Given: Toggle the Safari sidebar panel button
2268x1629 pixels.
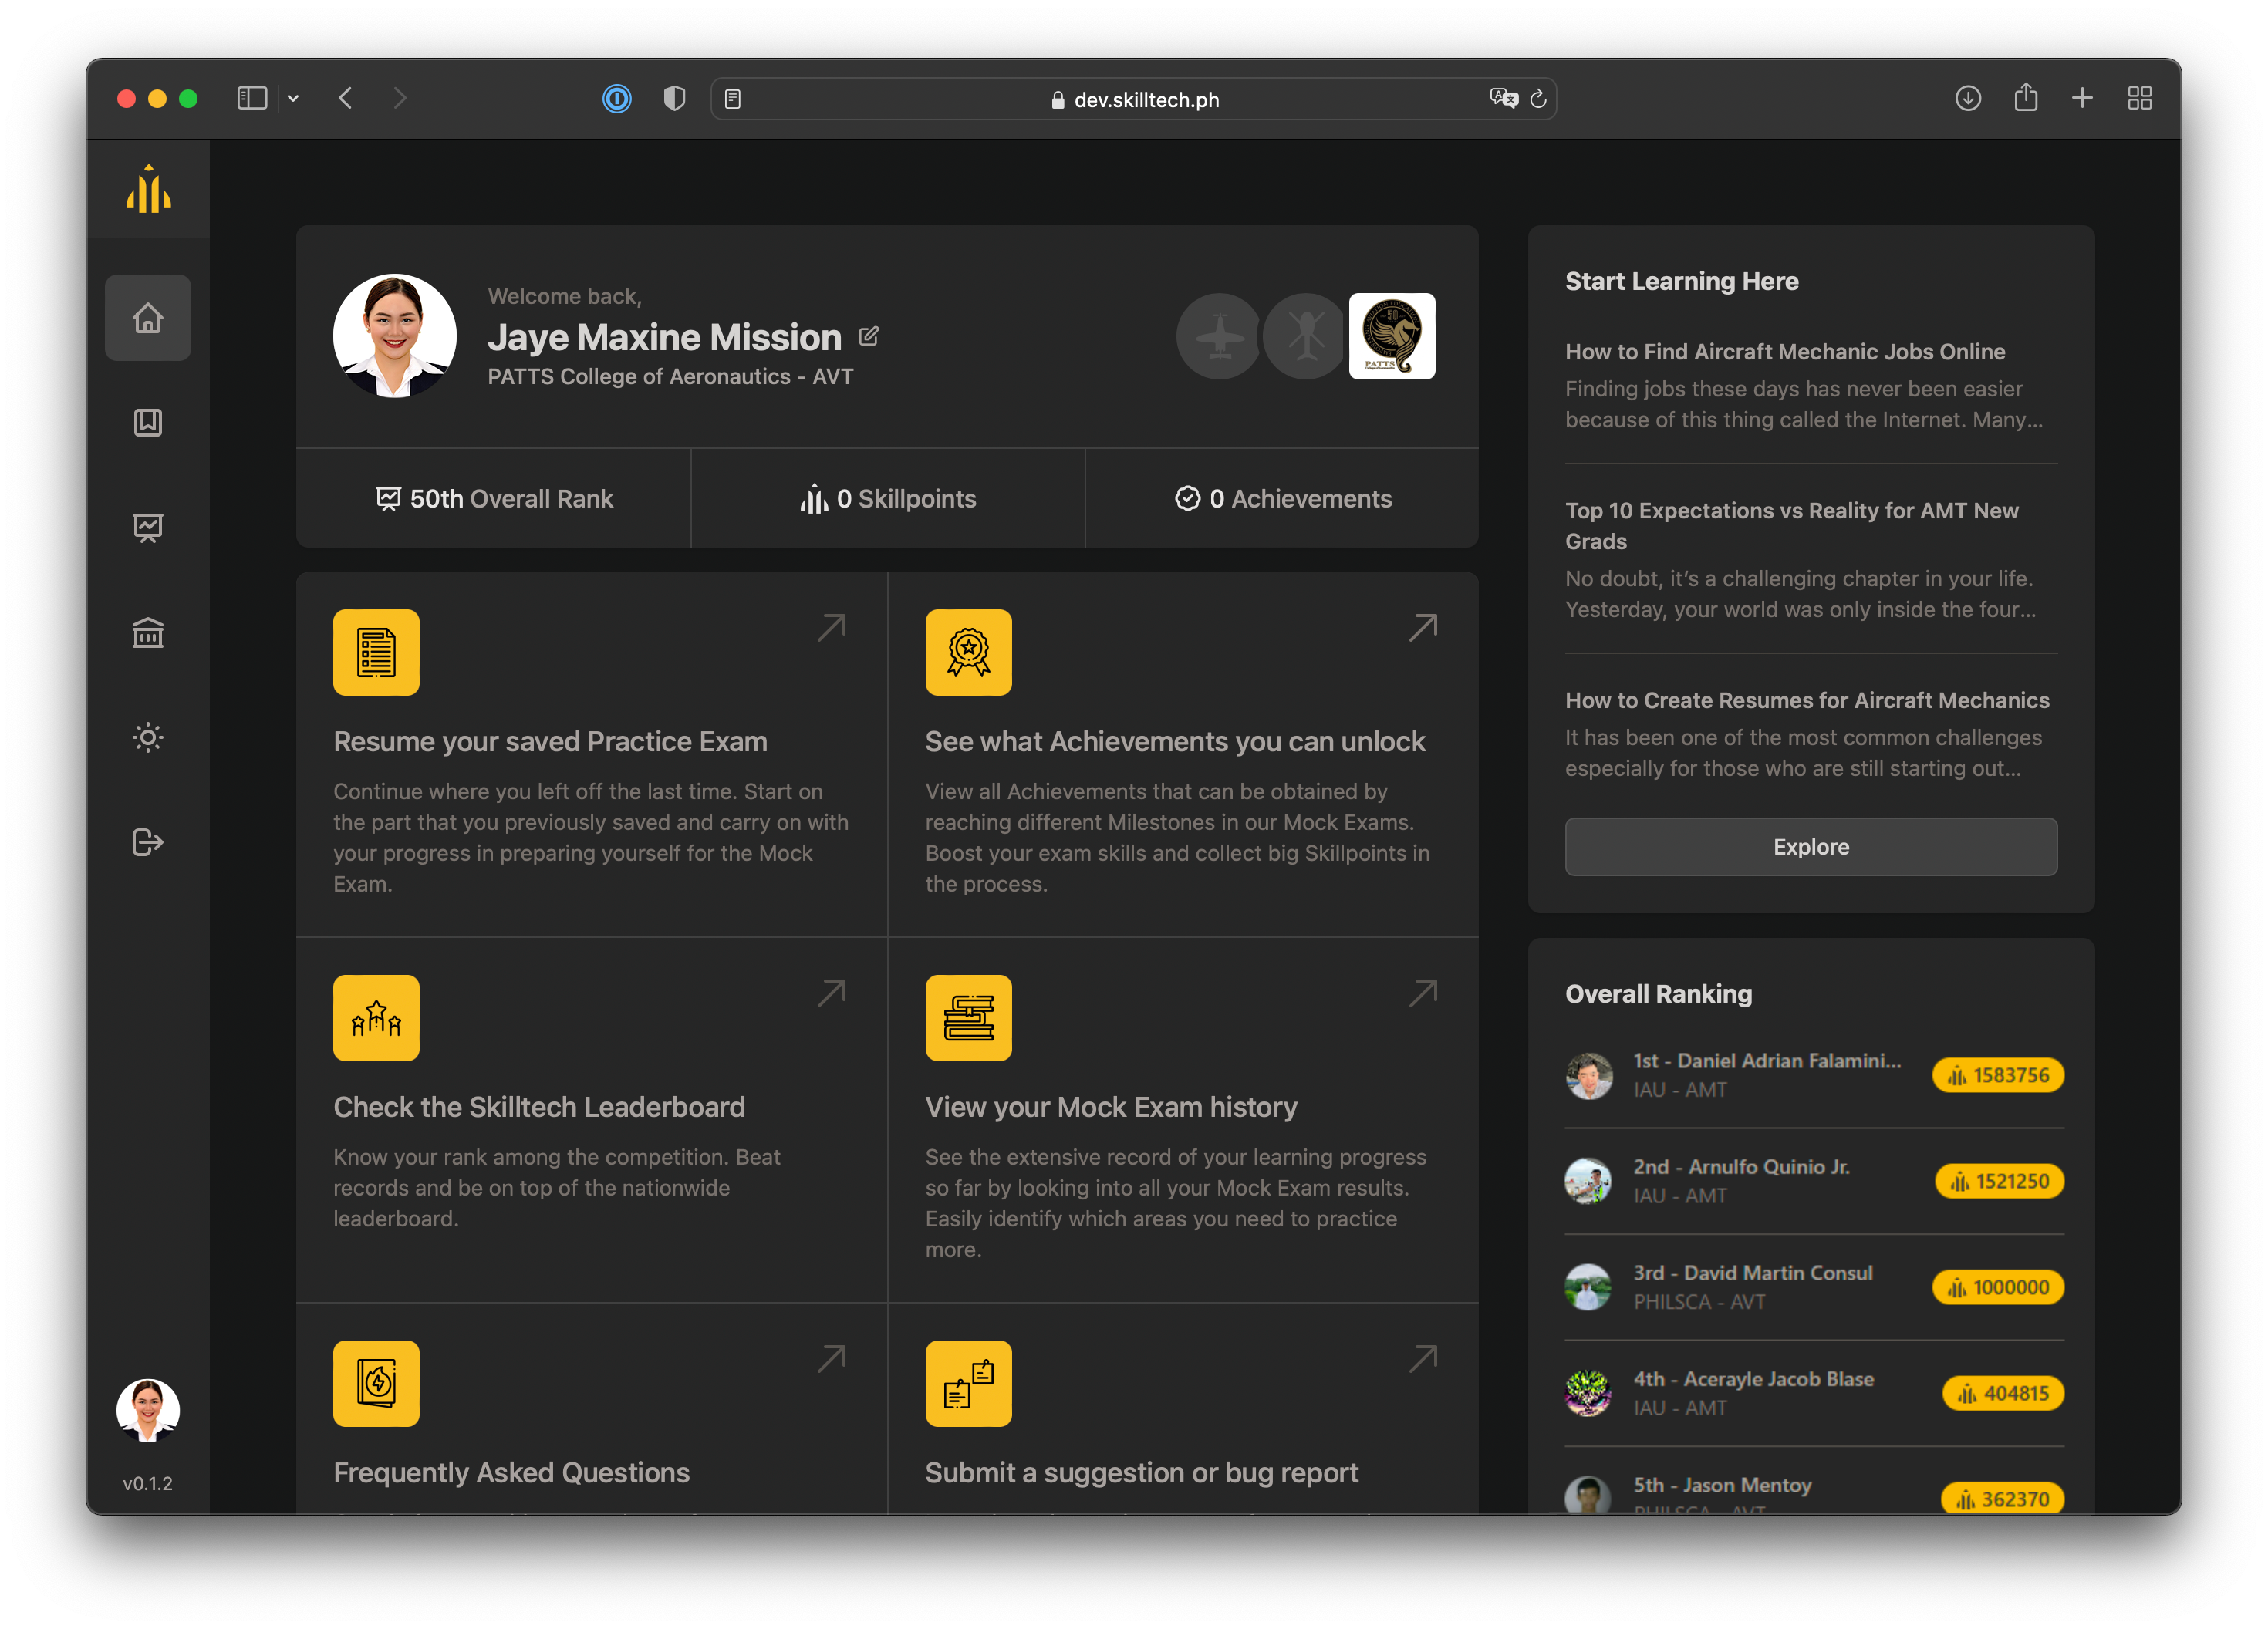Looking at the screenshot, I should pos(251,98).
